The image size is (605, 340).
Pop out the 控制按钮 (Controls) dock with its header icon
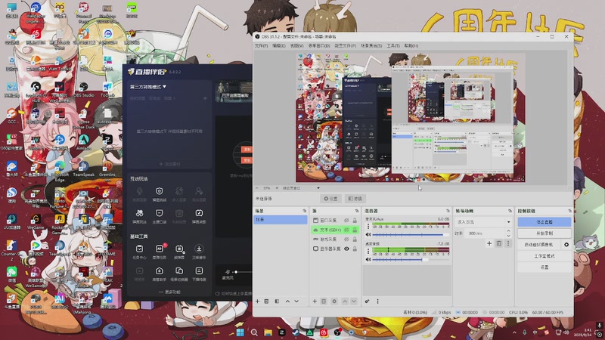click(x=570, y=211)
